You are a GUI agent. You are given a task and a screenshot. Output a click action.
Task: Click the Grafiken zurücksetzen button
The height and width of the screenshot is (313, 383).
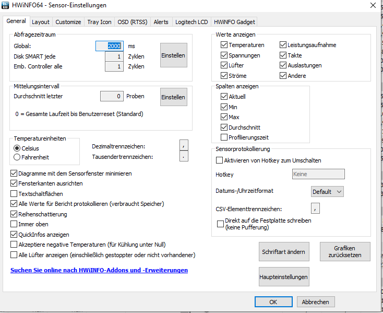pos(345,252)
